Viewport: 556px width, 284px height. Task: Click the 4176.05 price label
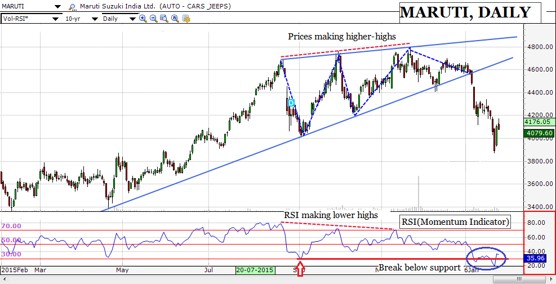click(539, 122)
